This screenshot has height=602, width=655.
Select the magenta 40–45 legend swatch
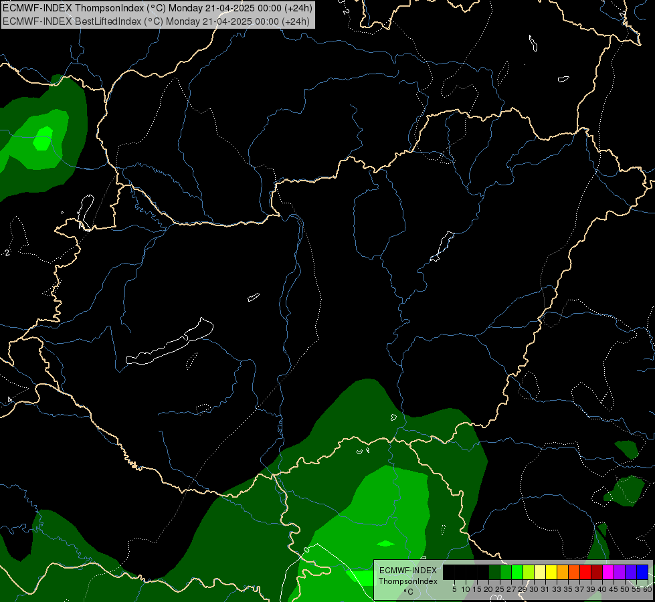point(608,572)
